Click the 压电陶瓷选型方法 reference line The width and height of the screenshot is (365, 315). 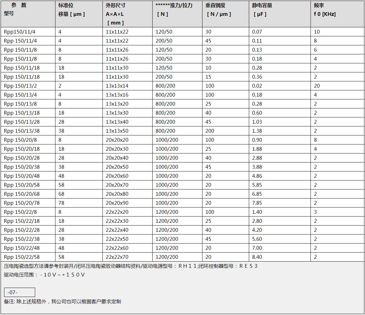(x=131, y=266)
